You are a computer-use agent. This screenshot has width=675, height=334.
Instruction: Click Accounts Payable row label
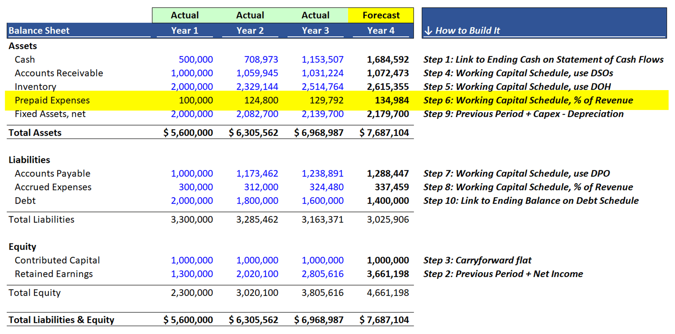coord(52,173)
